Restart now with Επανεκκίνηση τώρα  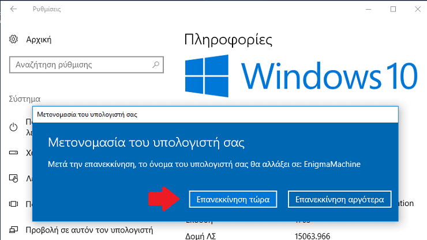(233, 199)
